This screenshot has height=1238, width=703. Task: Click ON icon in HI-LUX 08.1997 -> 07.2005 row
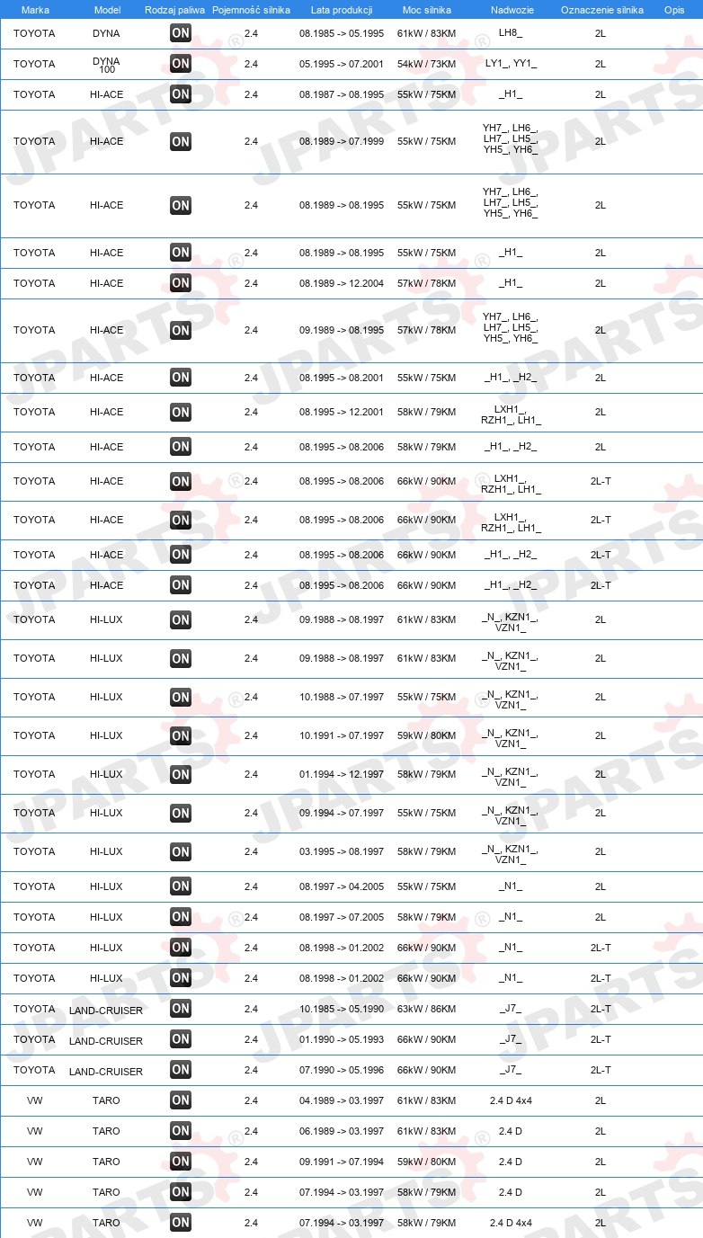[x=181, y=917]
